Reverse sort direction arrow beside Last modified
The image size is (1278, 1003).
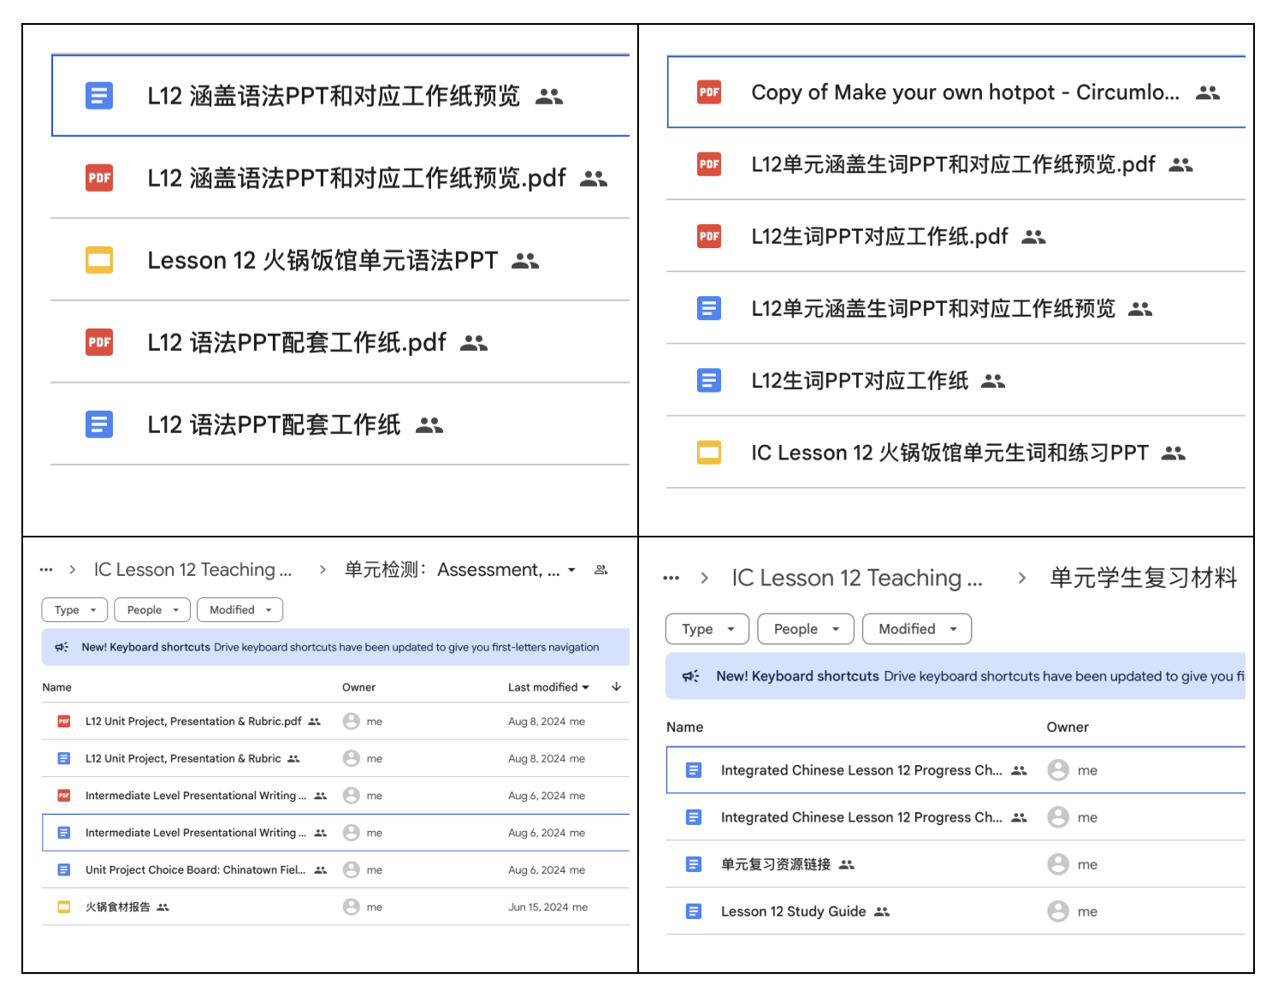point(616,686)
